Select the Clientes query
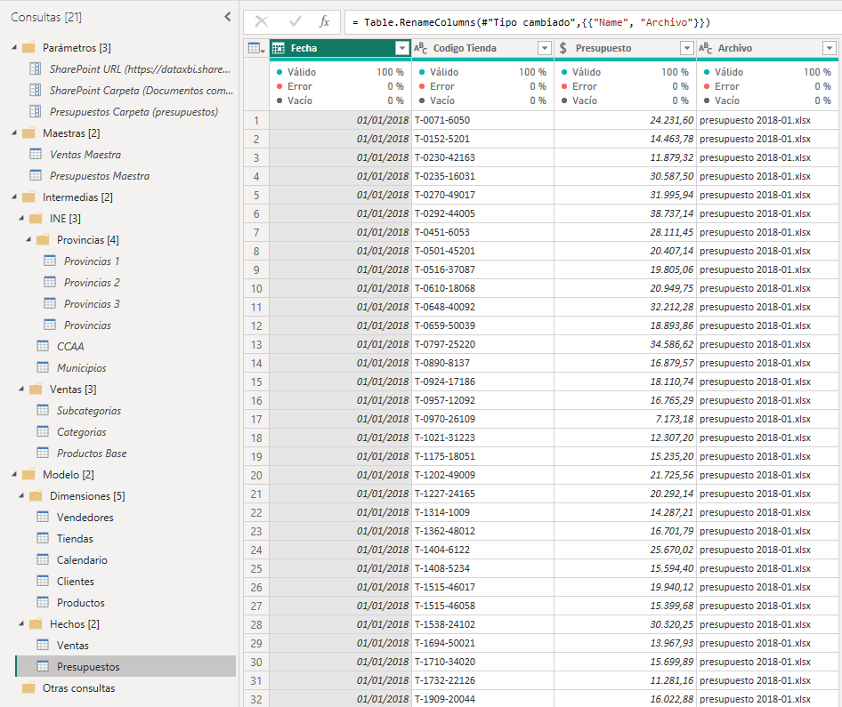This screenshot has height=707, width=842. click(x=75, y=581)
